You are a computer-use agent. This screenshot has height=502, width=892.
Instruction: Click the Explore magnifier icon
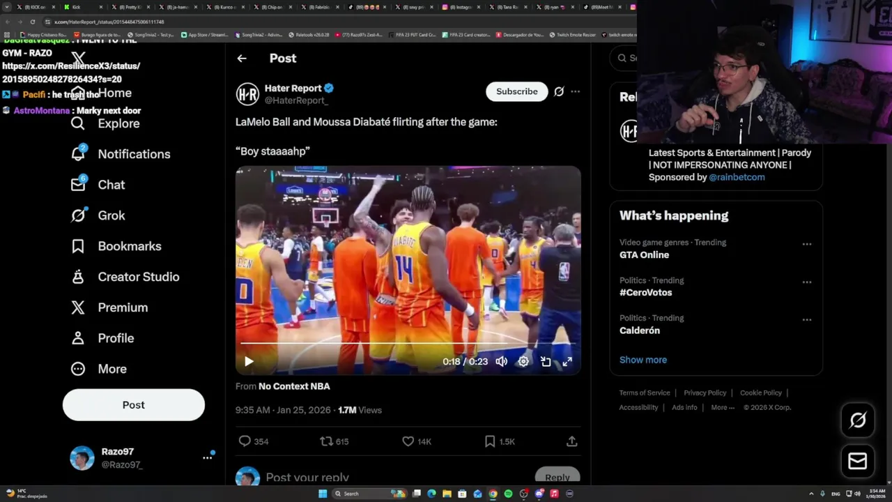(78, 123)
